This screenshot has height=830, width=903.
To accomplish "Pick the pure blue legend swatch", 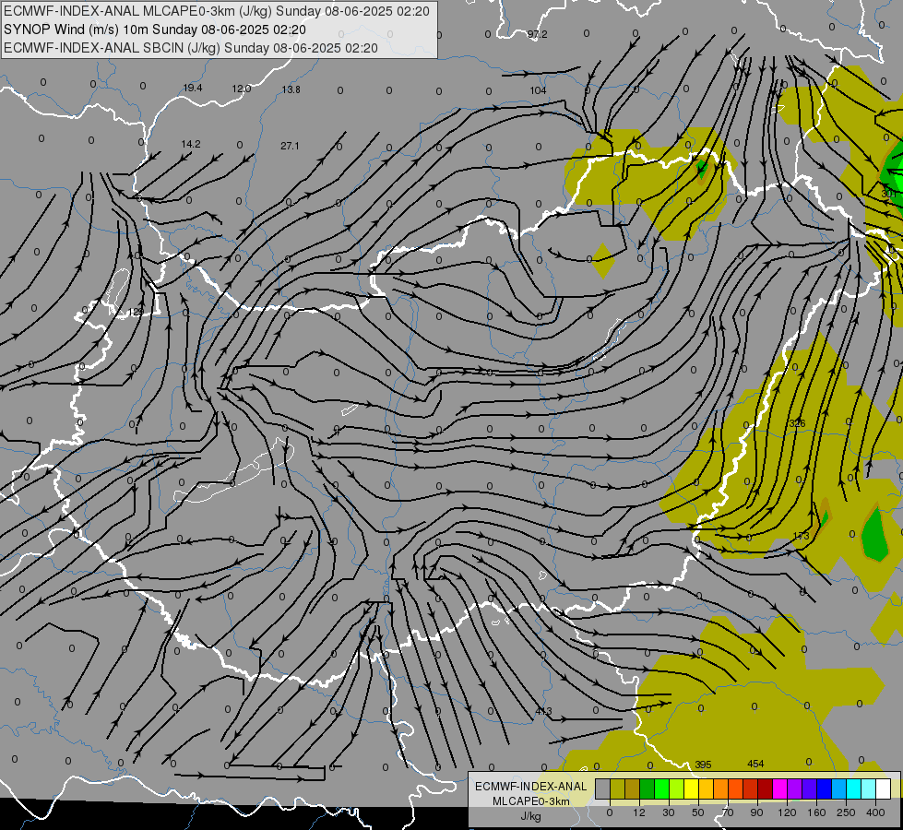I will click(825, 788).
